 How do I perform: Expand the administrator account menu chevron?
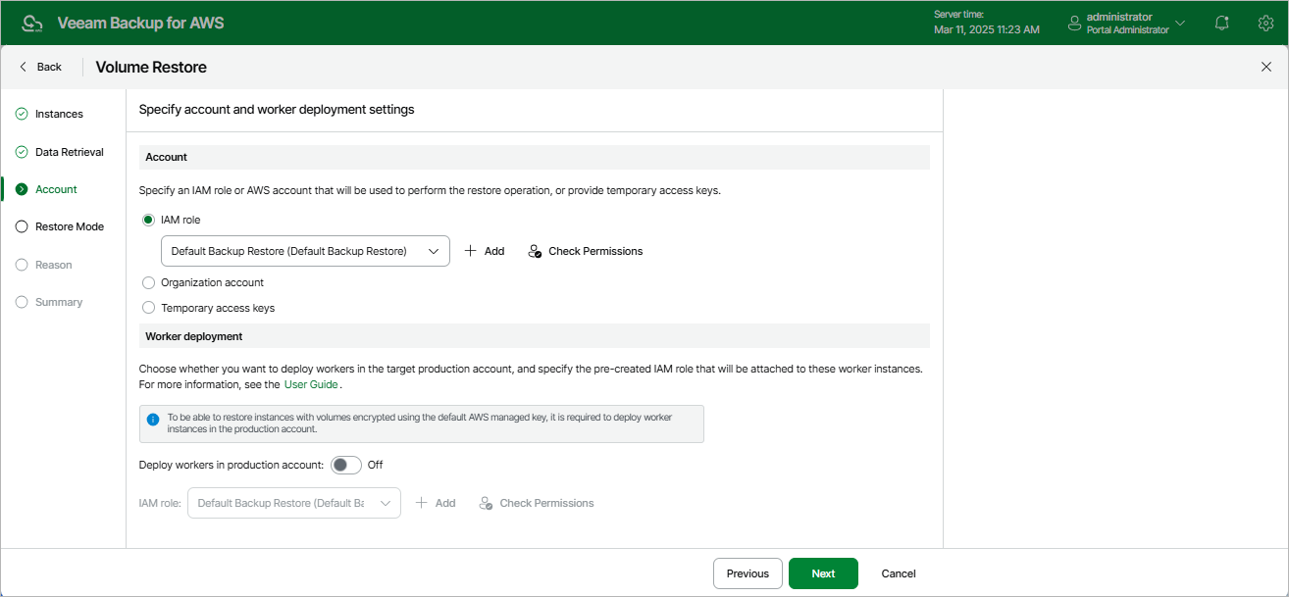tap(1180, 23)
